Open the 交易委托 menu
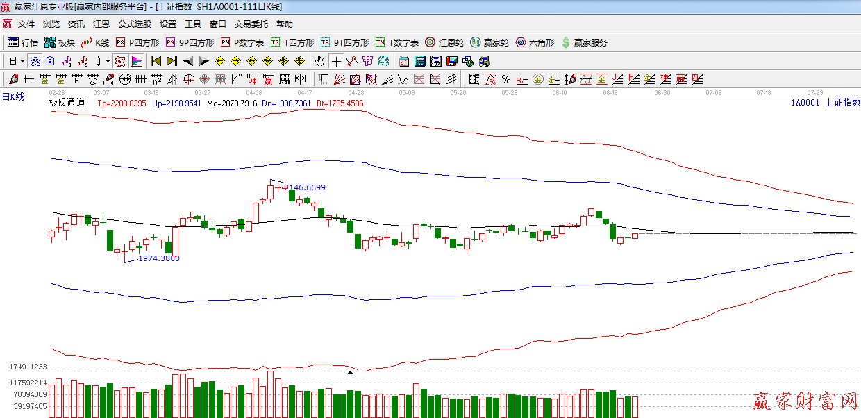The width and height of the screenshot is (861, 418). point(251,24)
